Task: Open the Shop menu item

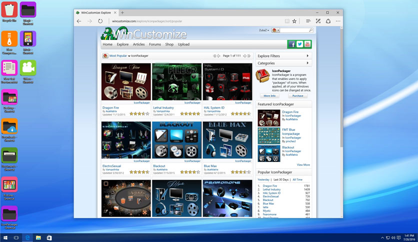Action: pos(169,44)
